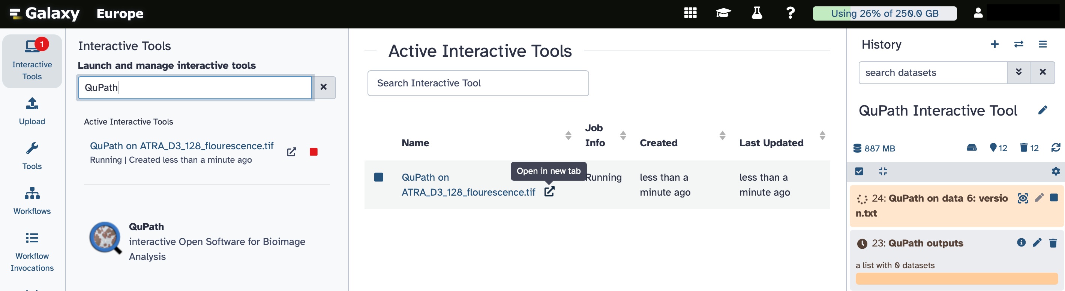Expand dataset 24 QuPath on data 6

point(932,206)
